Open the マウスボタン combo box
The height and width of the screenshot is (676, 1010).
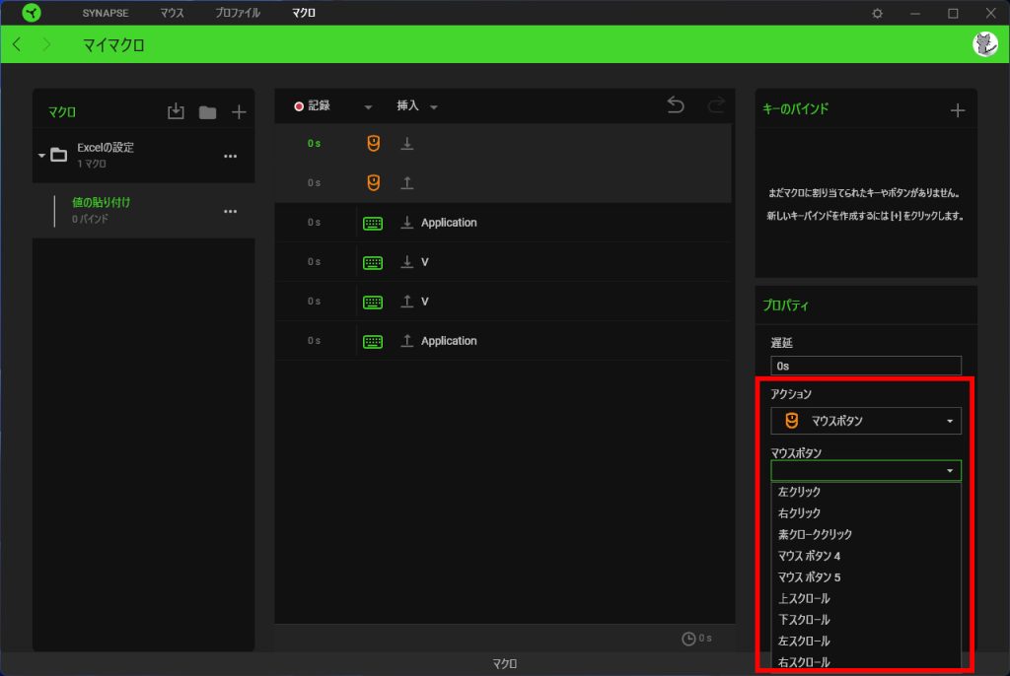[x=866, y=471]
